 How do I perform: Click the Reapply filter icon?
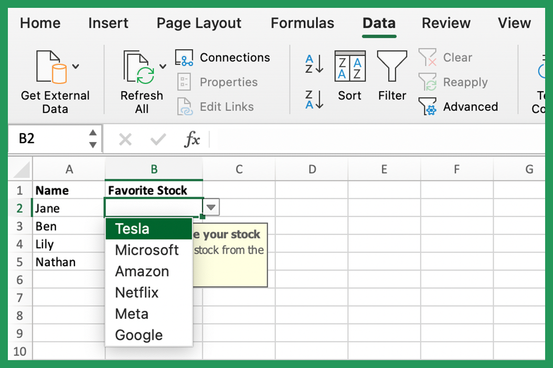(428, 82)
